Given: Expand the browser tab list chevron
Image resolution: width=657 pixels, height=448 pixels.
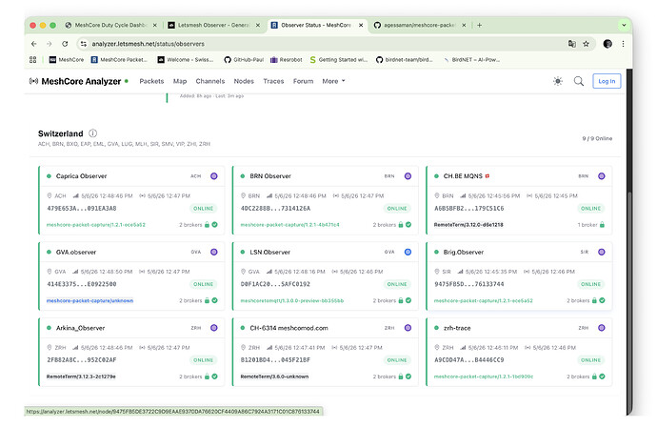Looking at the screenshot, I should tap(624, 25).
